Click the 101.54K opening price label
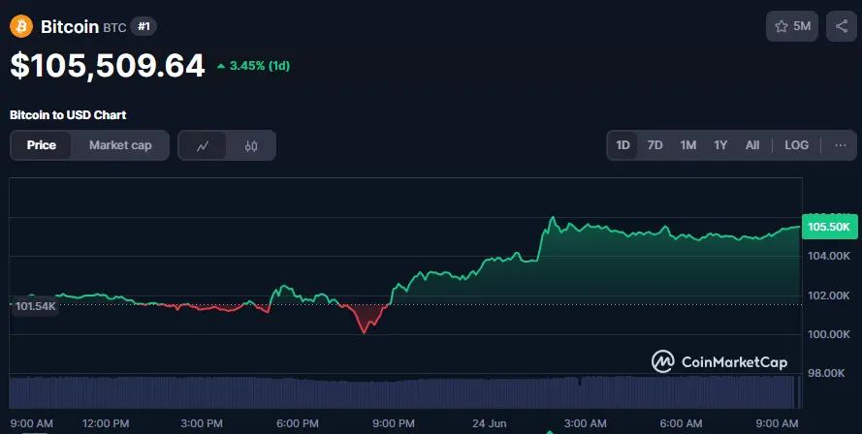The image size is (862, 434). click(x=35, y=306)
